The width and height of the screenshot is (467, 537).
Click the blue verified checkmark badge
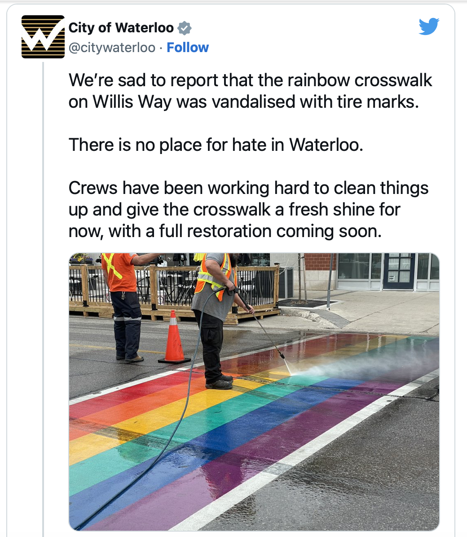pyautogui.click(x=185, y=28)
